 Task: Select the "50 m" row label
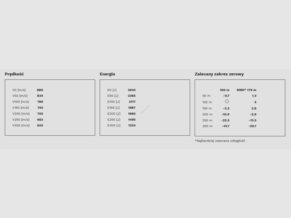pyautogui.click(x=206, y=96)
